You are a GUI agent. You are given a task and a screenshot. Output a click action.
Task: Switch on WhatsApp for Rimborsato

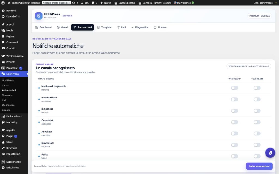coord(234,145)
